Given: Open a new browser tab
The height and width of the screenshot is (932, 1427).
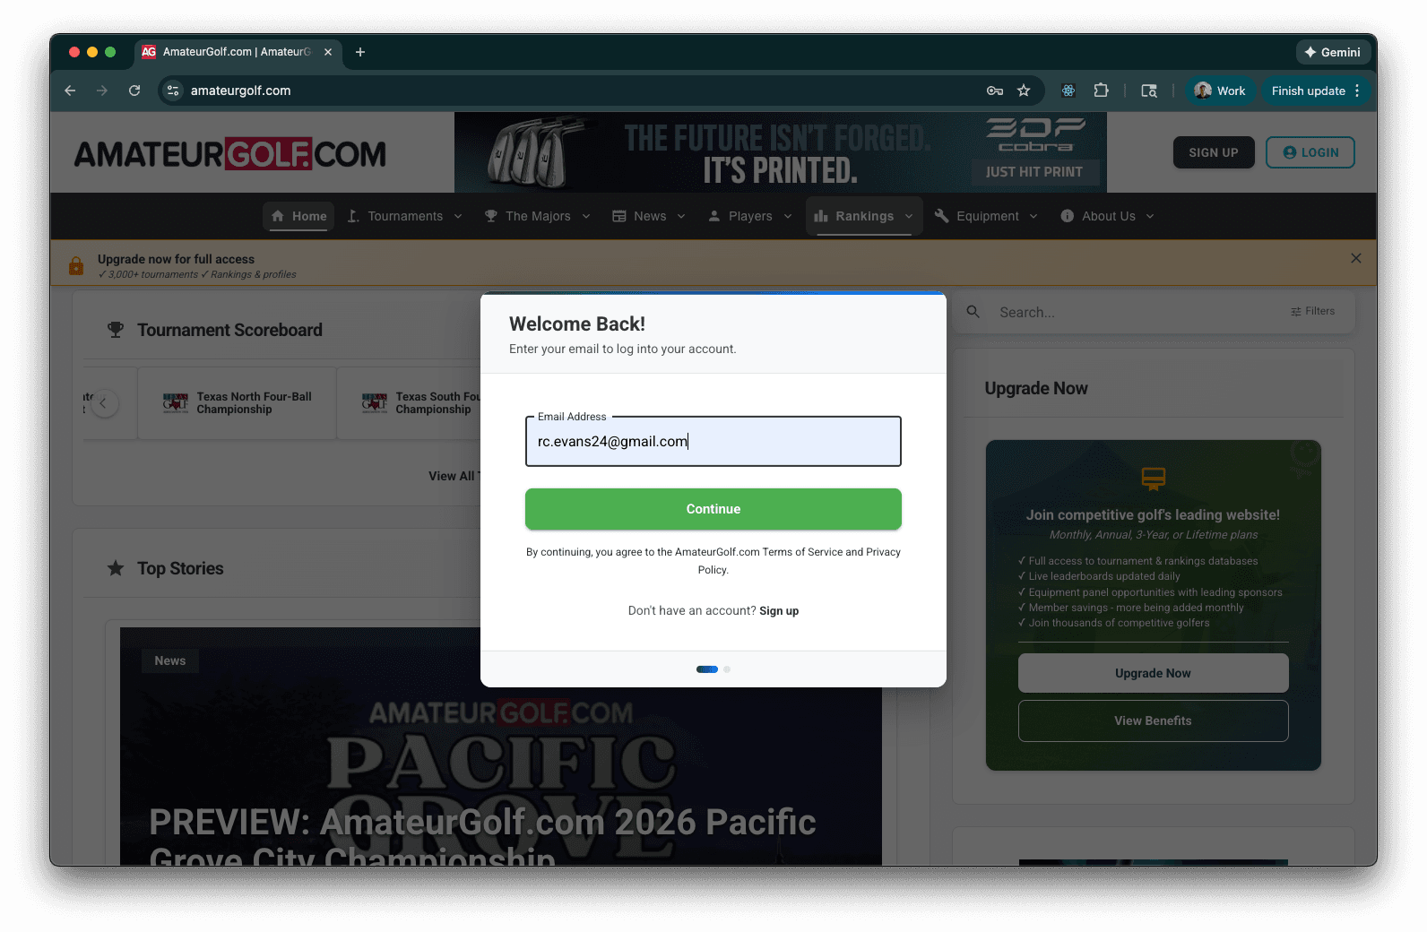Looking at the screenshot, I should click(360, 52).
